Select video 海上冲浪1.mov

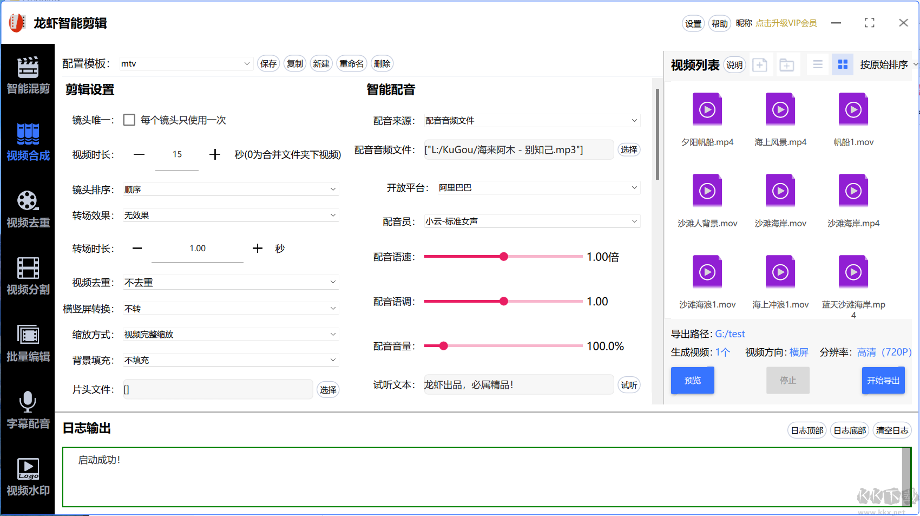pyautogui.click(x=780, y=282)
